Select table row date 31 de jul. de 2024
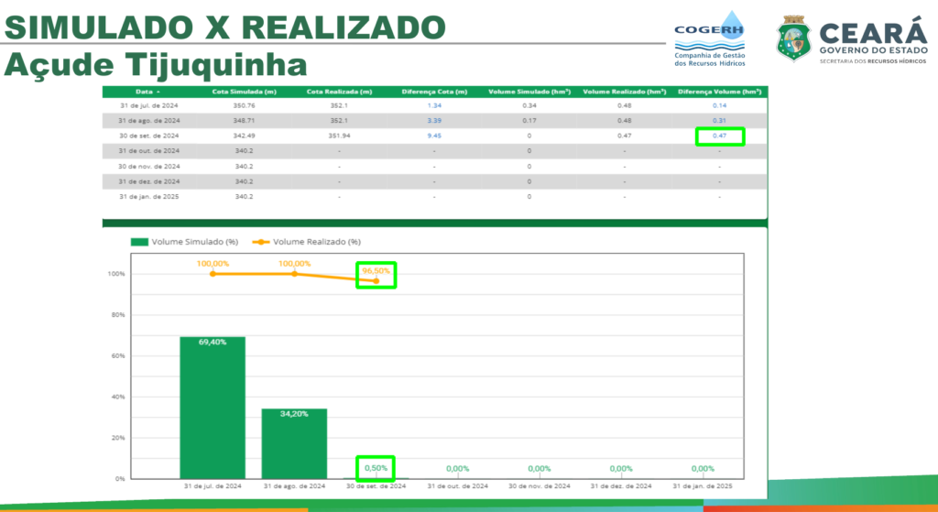This screenshot has width=938, height=512. point(149,105)
